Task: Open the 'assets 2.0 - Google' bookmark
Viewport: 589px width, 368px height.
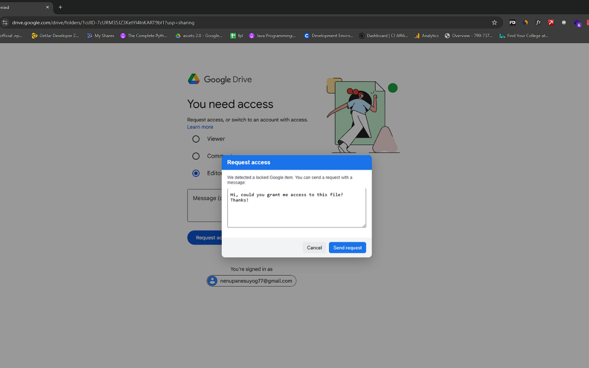Action: click(198, 36)
